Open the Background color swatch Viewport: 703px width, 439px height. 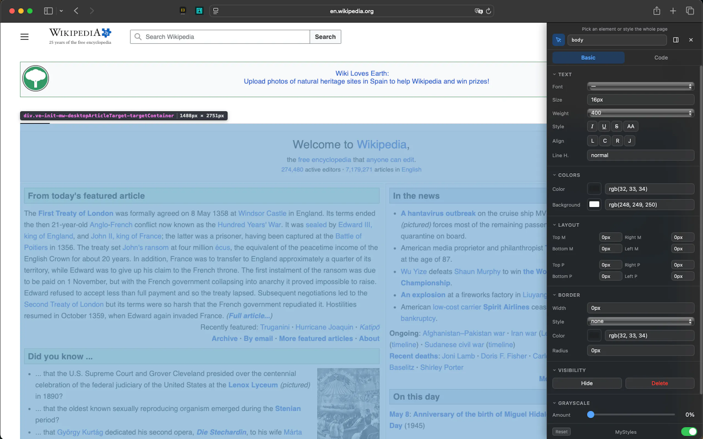(594, 205)
